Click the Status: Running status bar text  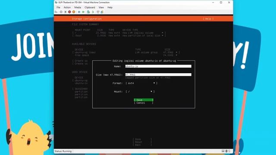(63, 151)
